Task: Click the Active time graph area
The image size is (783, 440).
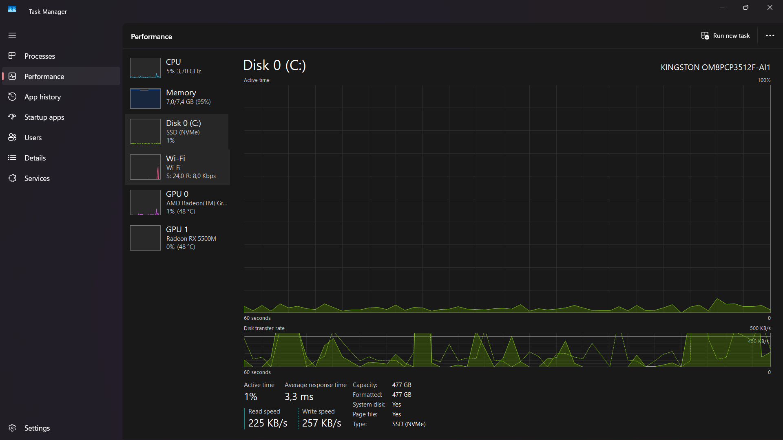Action: [507, 198]
